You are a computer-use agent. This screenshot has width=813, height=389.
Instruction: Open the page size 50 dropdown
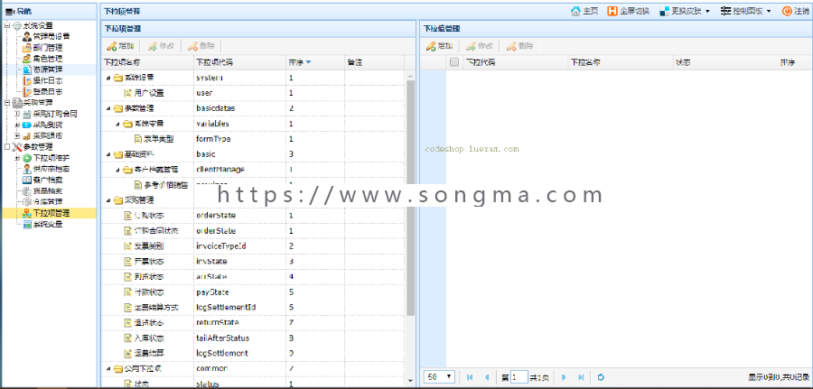click(x=440, y=377)
